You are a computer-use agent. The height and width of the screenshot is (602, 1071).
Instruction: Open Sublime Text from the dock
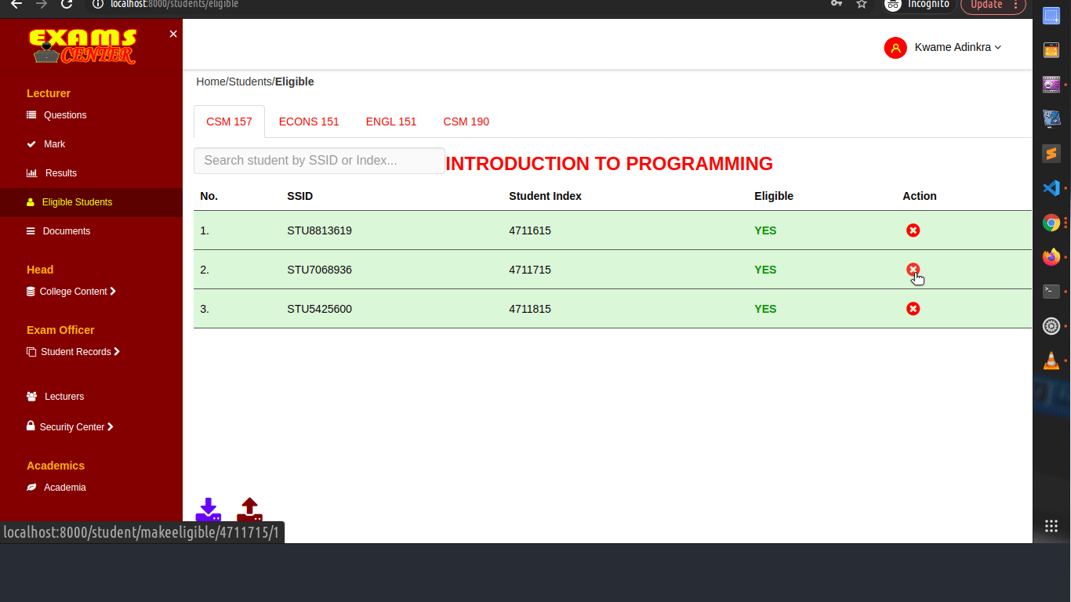[1051, 154]
